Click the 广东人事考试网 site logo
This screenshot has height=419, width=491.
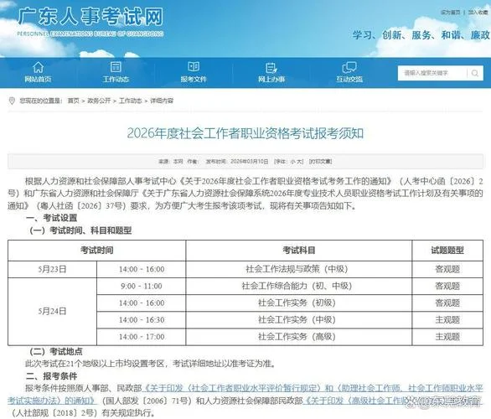coord(90,21)
